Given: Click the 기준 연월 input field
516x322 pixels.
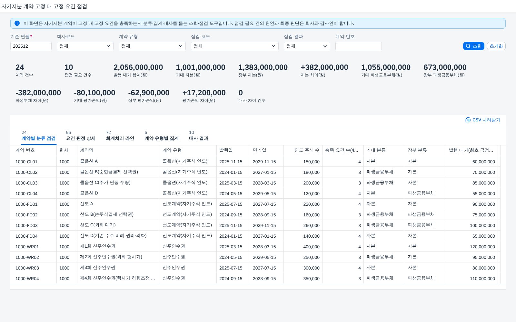Looking at the screenshot, I should coord(31,46).
